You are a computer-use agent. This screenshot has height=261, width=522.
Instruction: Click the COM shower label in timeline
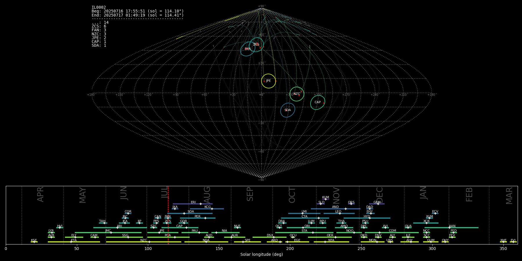pyautogui.click(x=392, y=231)
